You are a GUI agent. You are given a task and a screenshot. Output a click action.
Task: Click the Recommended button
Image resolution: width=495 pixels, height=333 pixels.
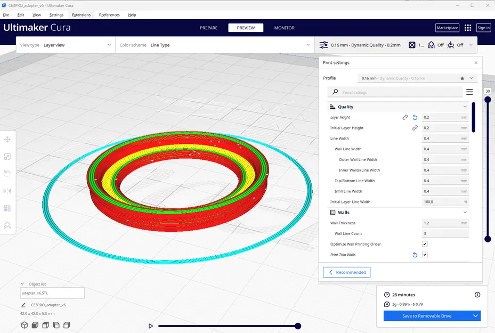coord(347,272)
